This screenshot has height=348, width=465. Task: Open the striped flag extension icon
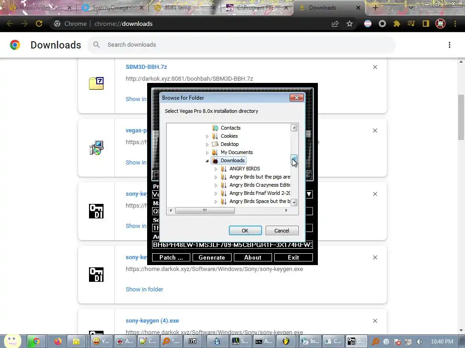(x=368, y=24)
